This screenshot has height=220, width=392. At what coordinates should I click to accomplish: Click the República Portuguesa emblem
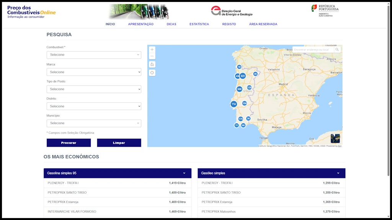click(x=324, y=11)
